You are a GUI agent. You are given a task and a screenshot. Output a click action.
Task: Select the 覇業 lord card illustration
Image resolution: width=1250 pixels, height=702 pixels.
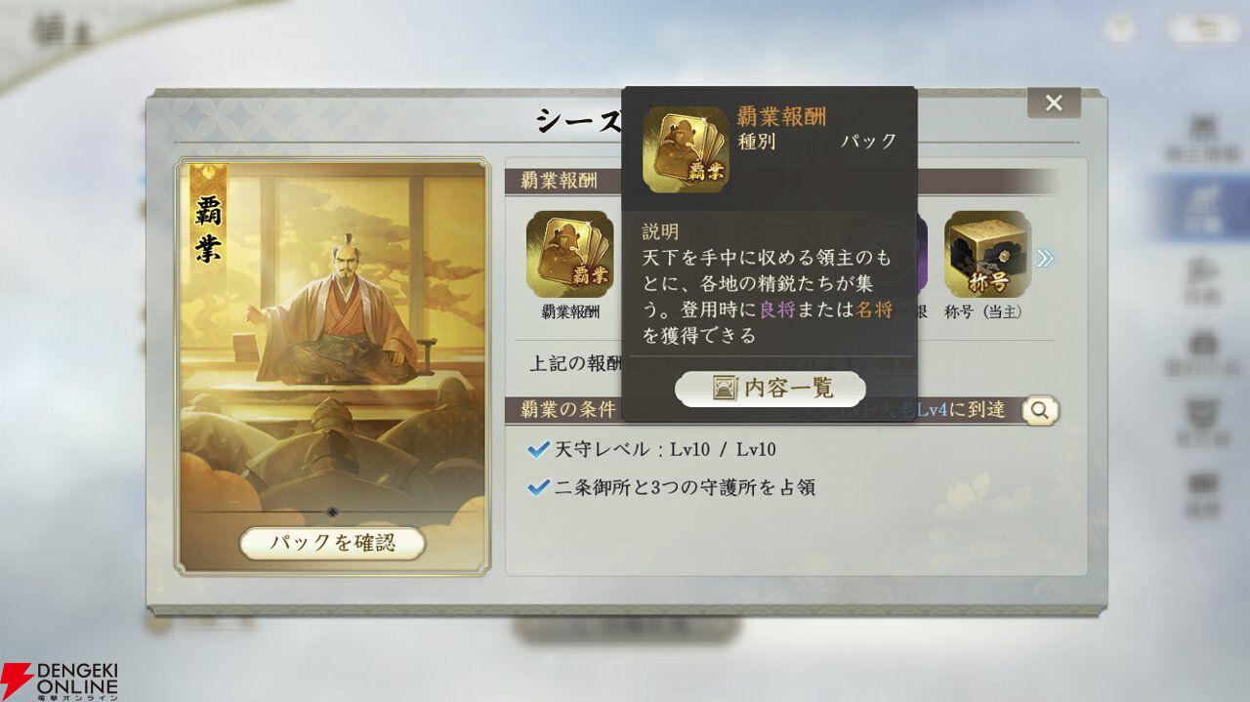tap(332, 366)
